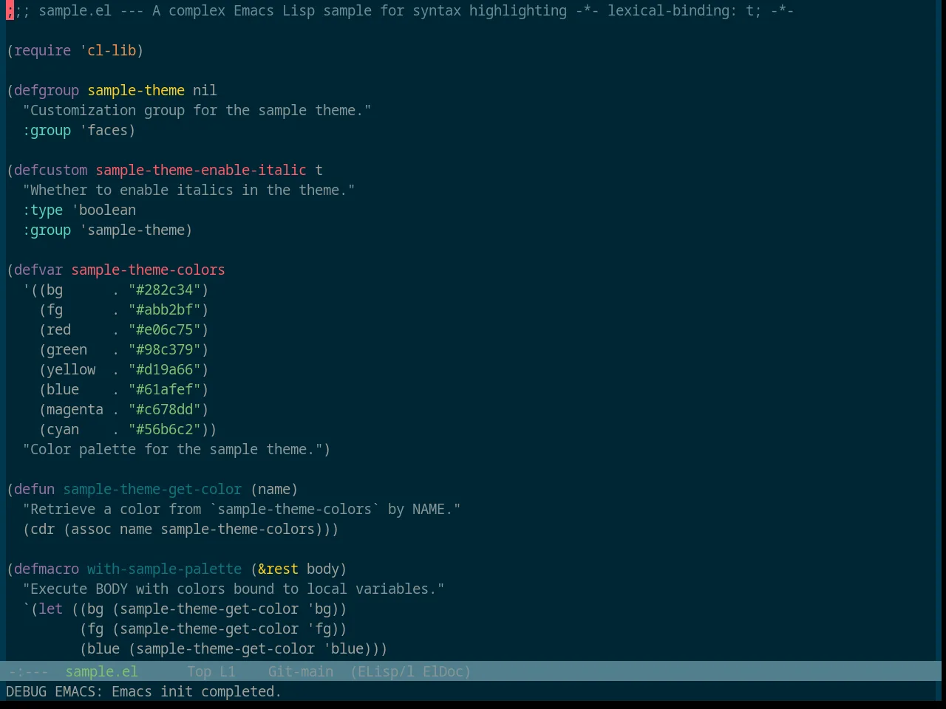Click macro name 'with-sample-palette'
The image size is (946, 709).
[x=164, y=569]
